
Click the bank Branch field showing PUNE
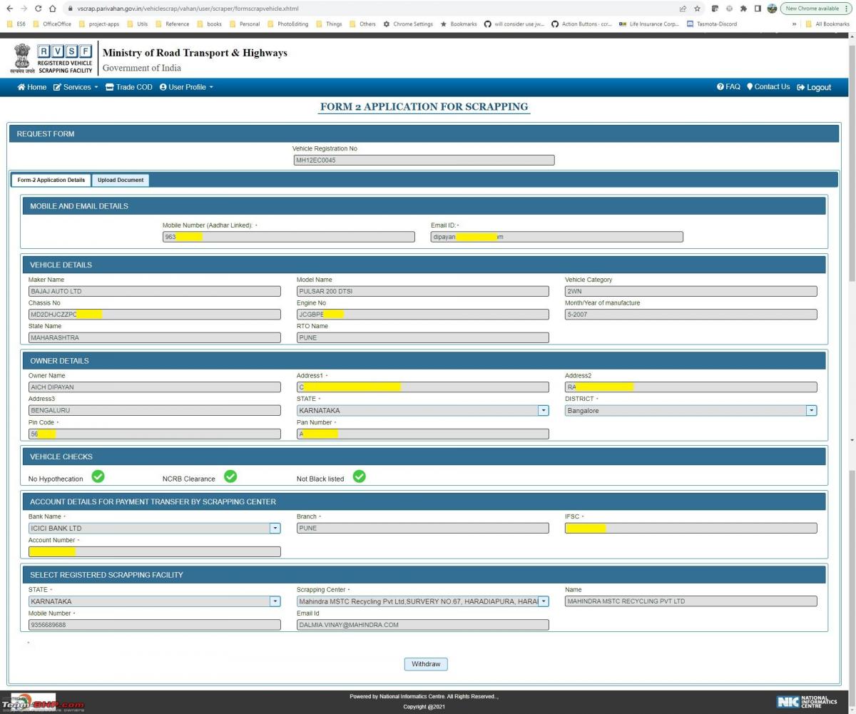(423, 529)
